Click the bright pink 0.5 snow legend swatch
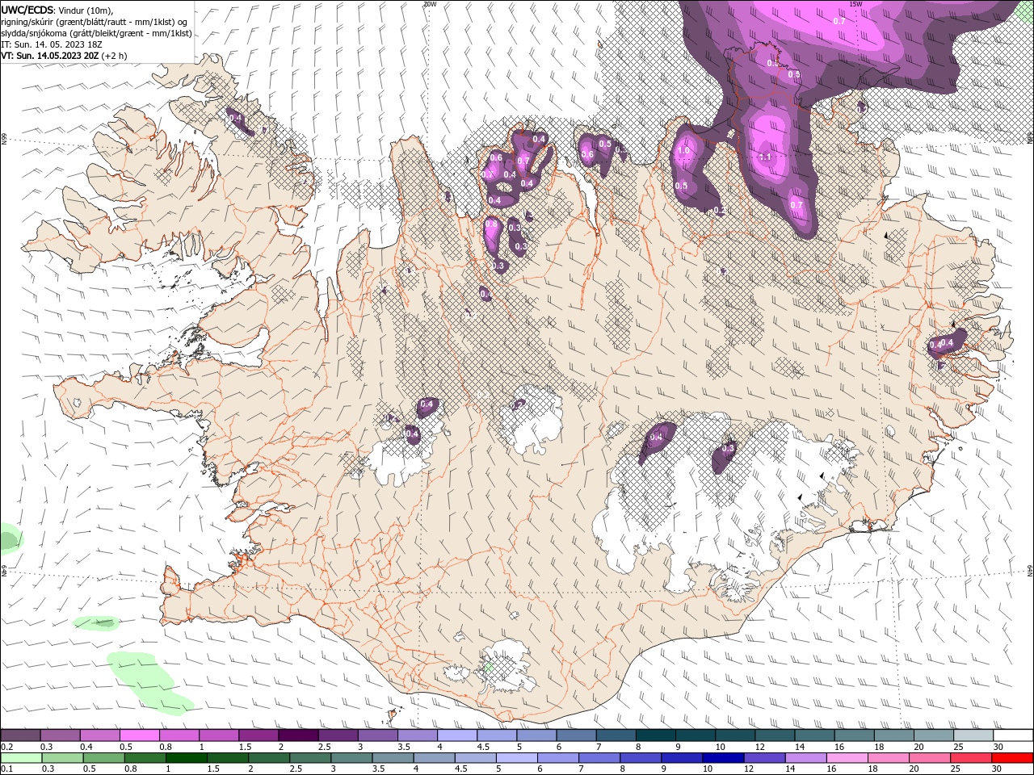 pyautogui.click(x=139, y=735)
